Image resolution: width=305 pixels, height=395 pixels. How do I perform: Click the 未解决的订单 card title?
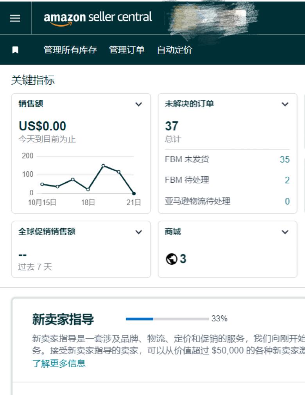click(x=189, y=104)
